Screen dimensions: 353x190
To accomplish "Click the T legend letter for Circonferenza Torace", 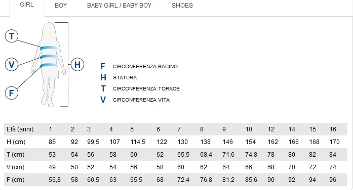I will [x=103, y=89].
